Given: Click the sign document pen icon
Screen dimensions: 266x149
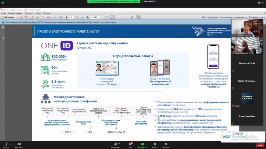Looking at the screenshot, I should [x=32, y=17].
